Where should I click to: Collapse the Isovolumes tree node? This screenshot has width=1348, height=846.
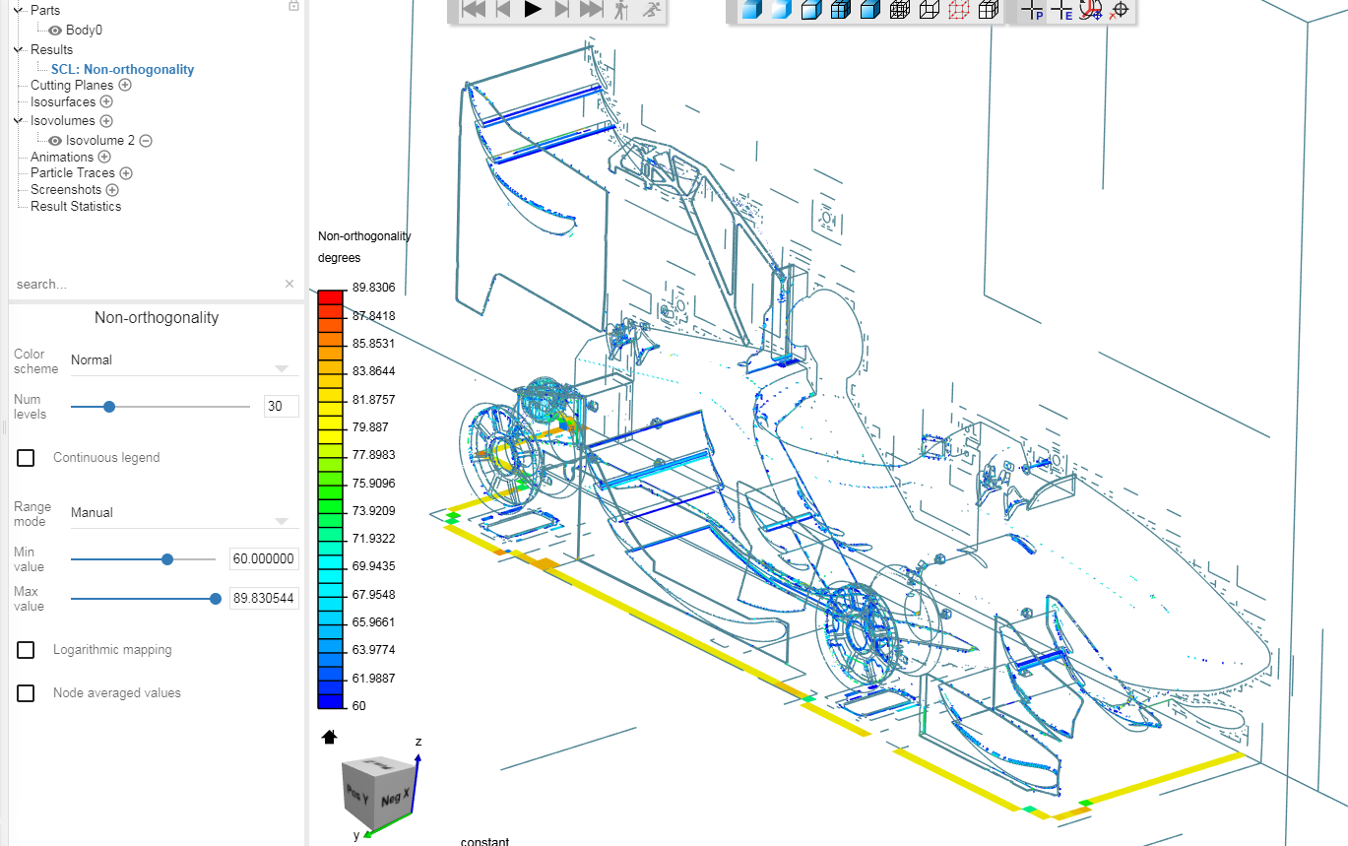click(19, 121)
